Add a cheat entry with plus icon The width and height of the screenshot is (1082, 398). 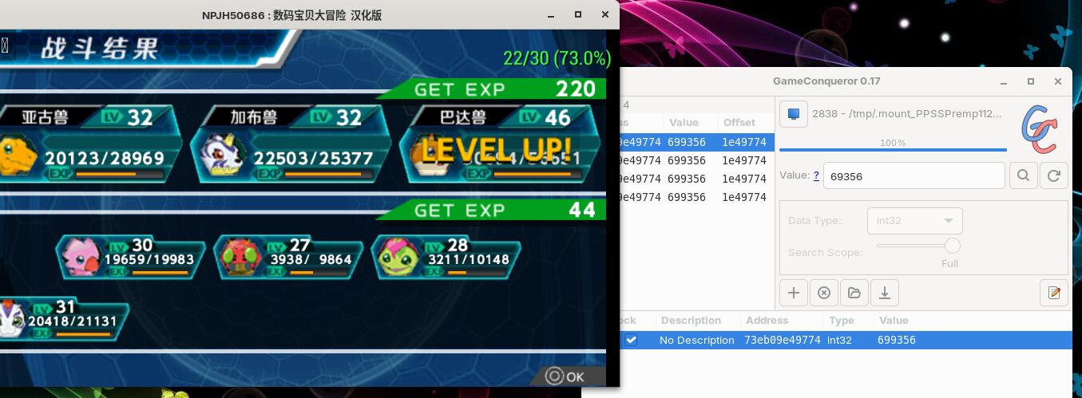click(x=794, y=293)
